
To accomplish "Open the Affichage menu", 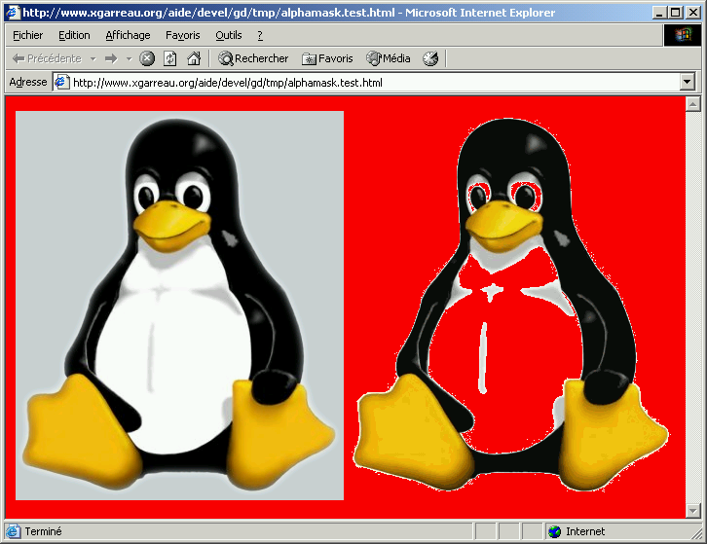I will point(128,35).
